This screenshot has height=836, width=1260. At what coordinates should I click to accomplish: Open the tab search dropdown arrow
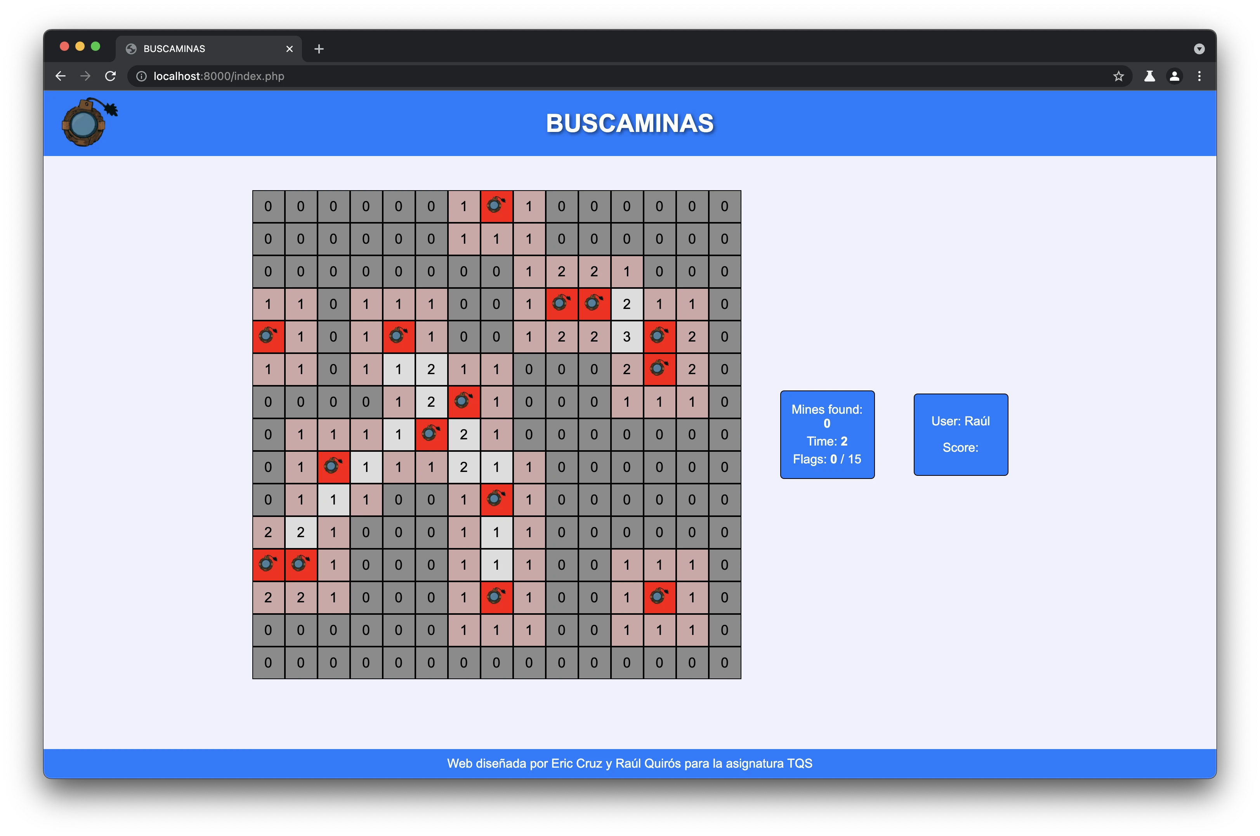[x=1199, y=49]
